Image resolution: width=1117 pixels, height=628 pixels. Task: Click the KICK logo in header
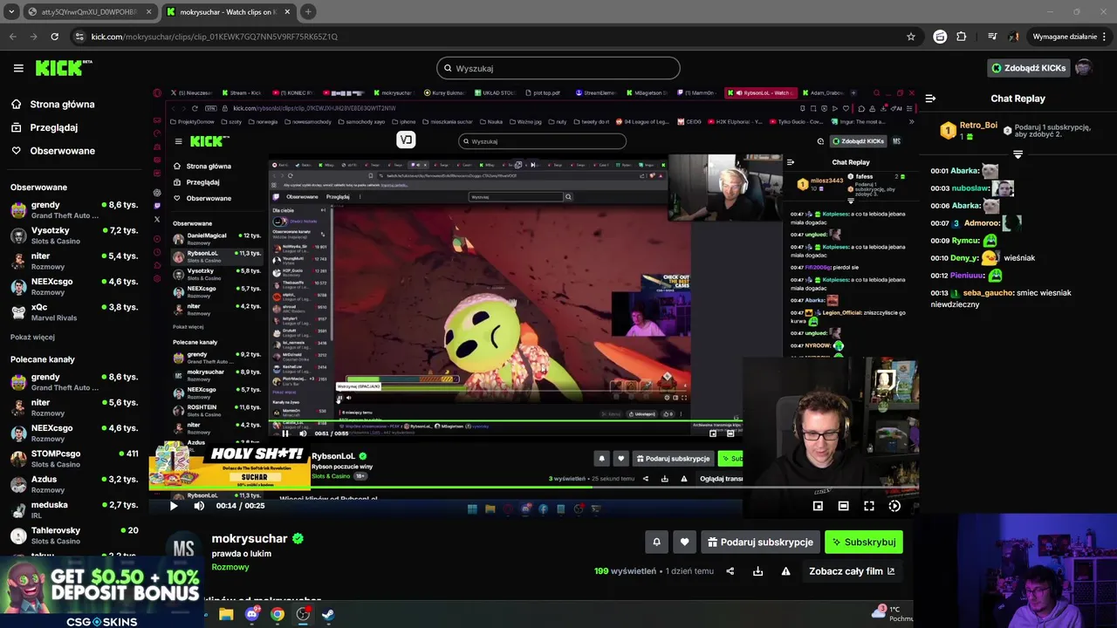64,68
